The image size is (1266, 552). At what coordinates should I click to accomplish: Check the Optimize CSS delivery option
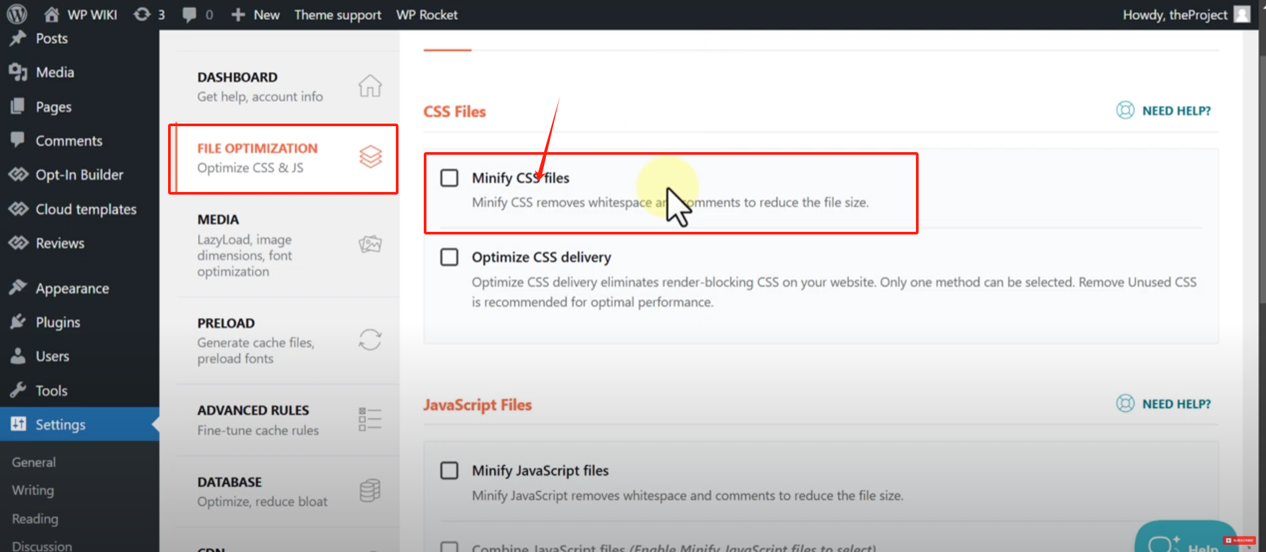[x=450, y=257]
